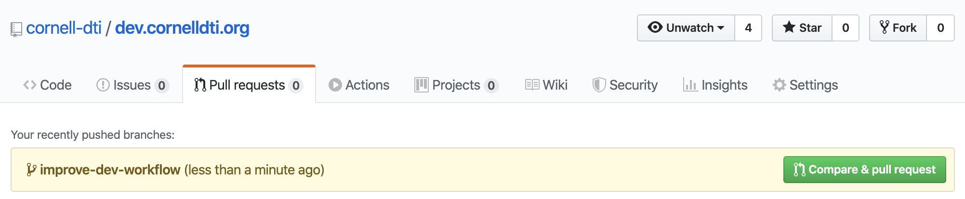Open the improve-dev-workflow branch link

(x=110, y=170)
